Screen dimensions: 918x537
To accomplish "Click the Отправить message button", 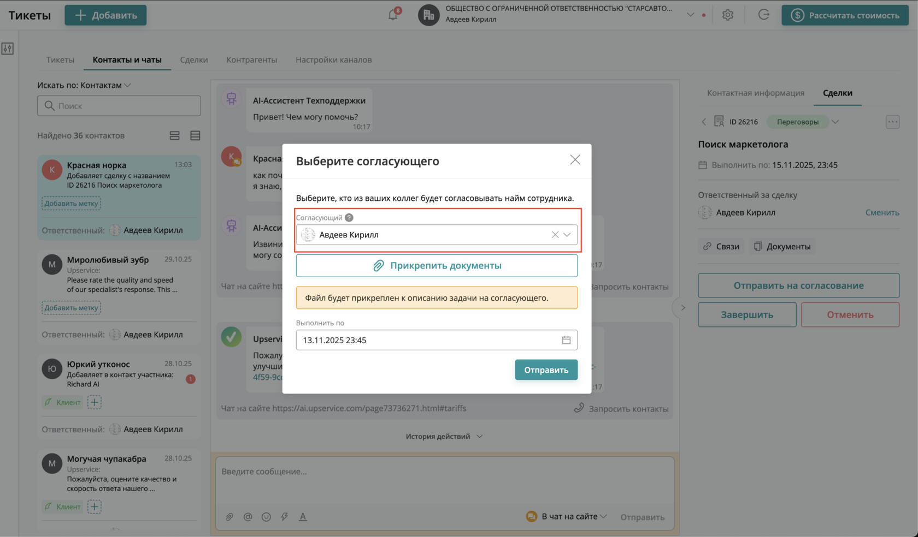I will (x=643, y=517).
